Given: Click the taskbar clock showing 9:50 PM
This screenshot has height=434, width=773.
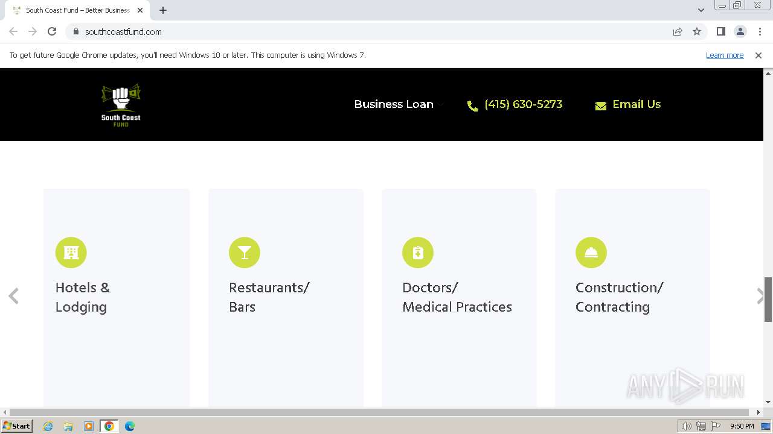Looking at the screenshot, I should 742,426.
